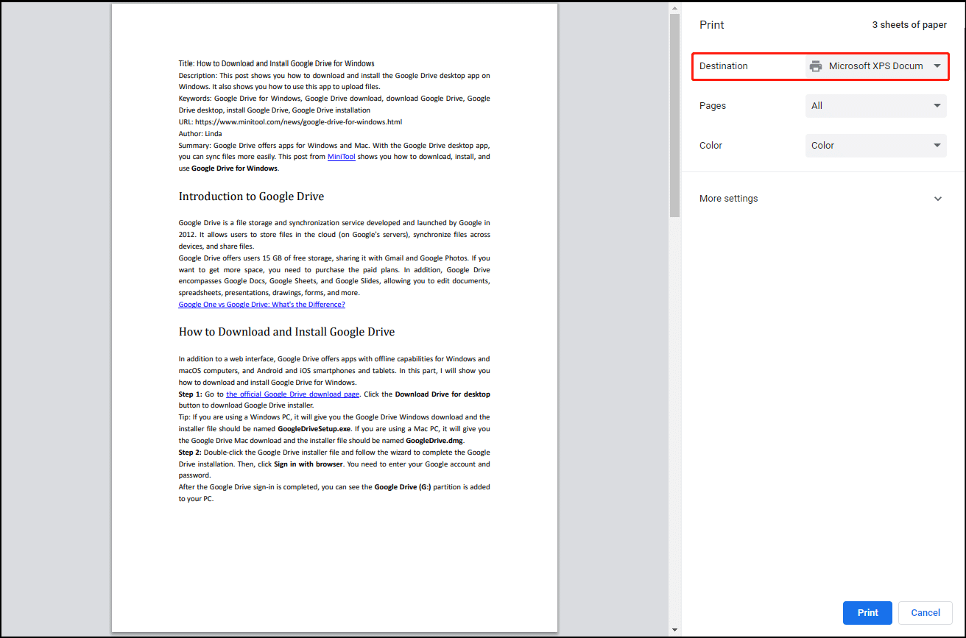
Task: Click the printer icon in Destination field
Action: 816,66
